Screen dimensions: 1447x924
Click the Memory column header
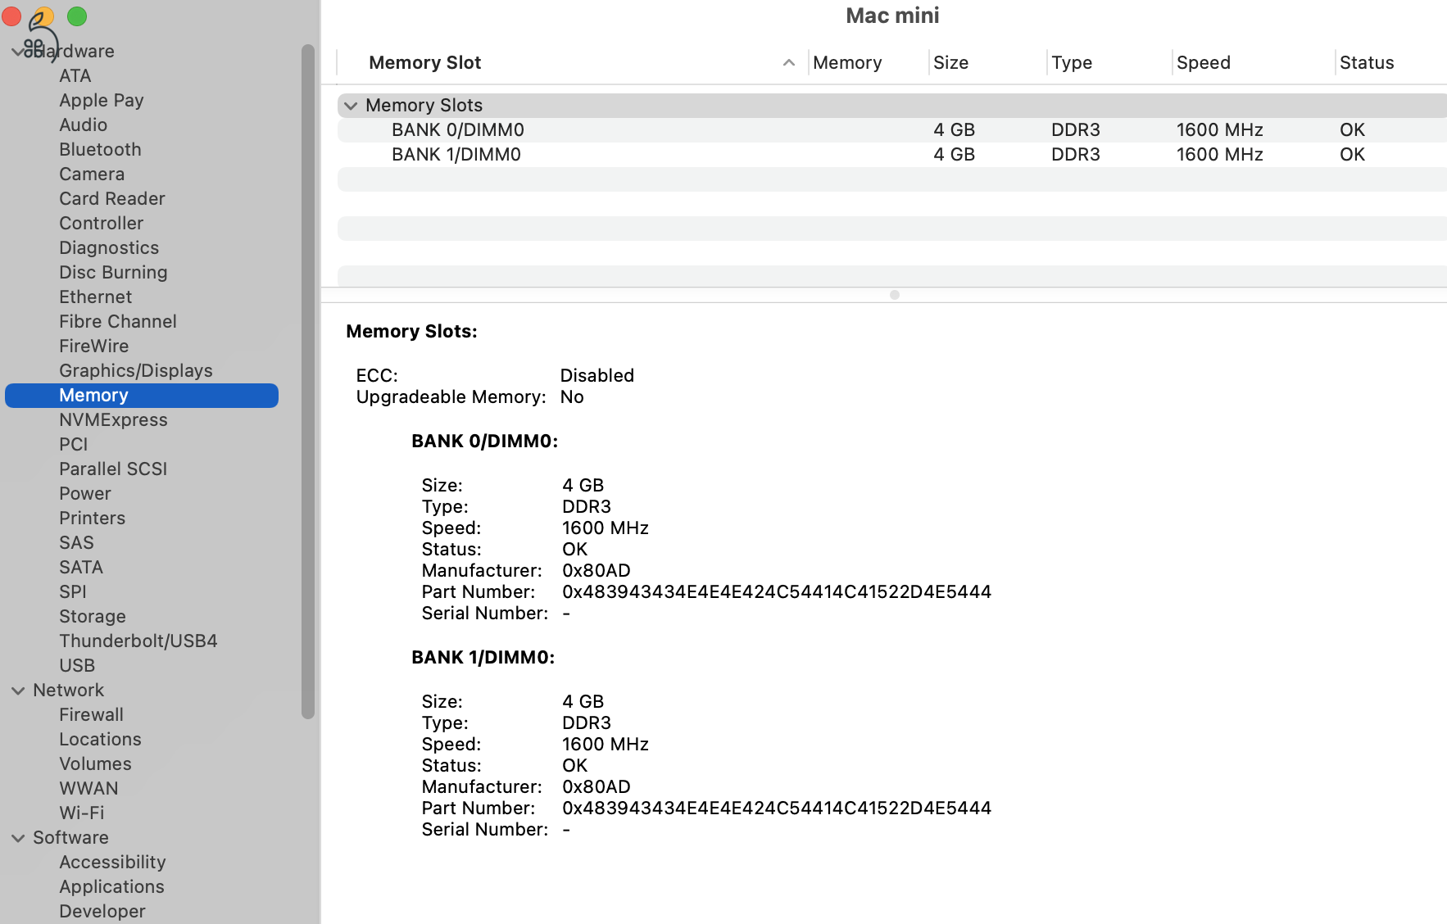[x=847, y=63]
